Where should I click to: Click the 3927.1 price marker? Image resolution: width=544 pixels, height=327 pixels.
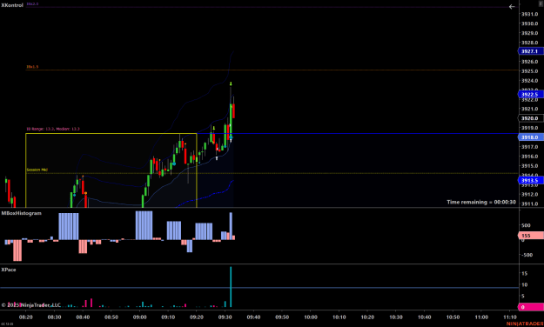531,51
